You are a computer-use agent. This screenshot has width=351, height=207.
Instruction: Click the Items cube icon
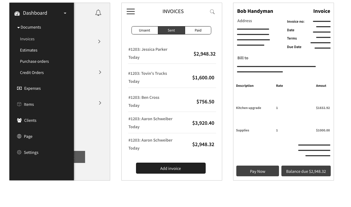tap(19, 104)
